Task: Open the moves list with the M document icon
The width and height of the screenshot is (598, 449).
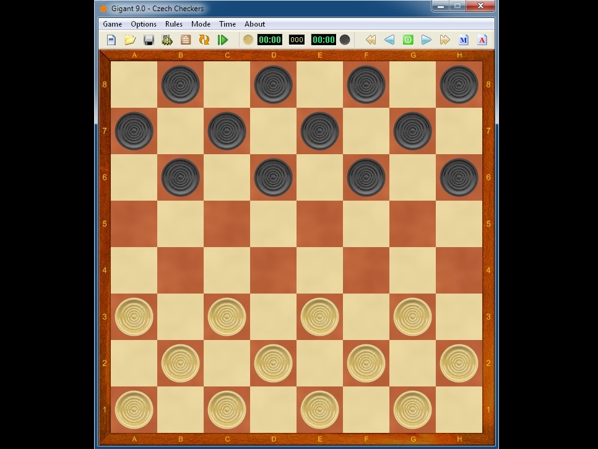Action: pos(464,40)
